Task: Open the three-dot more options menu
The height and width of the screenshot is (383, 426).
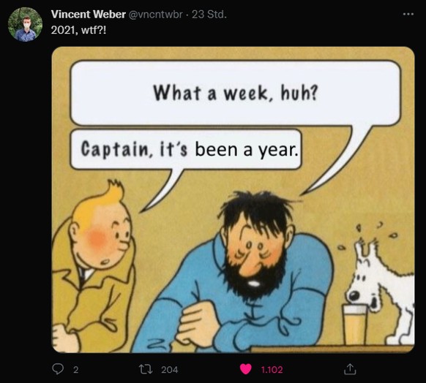Action: tap(408, 14)
